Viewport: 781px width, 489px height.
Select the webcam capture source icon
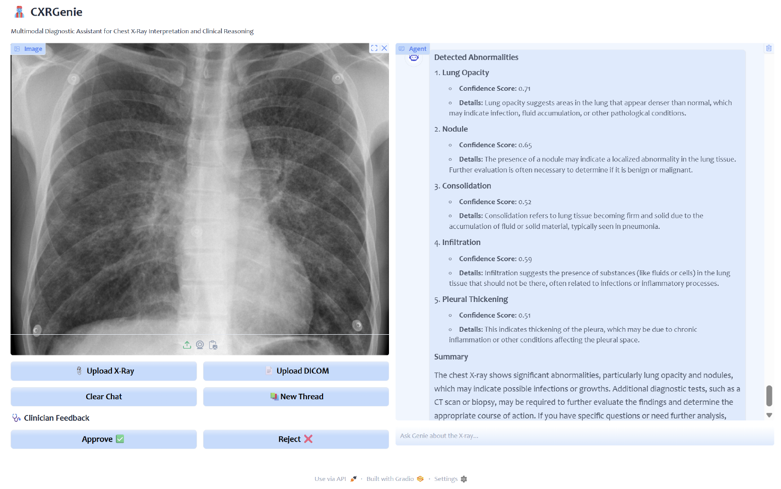200,345
